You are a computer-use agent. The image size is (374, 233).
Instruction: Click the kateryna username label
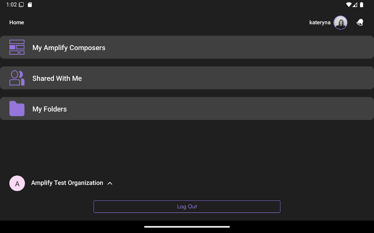click(320, 22)
